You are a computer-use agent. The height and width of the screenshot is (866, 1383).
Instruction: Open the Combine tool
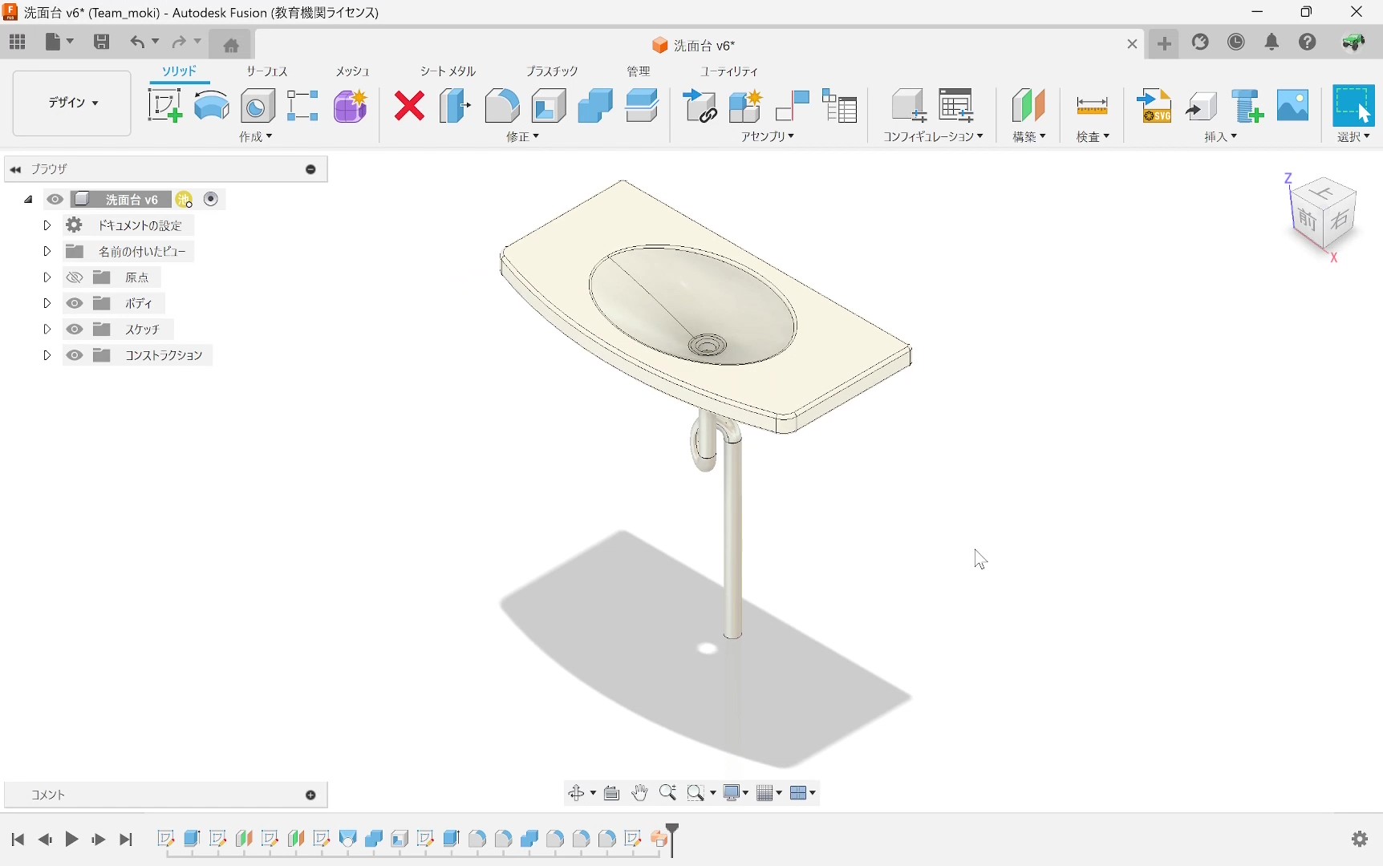tap(595, 106)
